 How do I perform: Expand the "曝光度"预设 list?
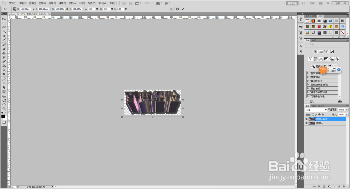click(x=308, y=81)
